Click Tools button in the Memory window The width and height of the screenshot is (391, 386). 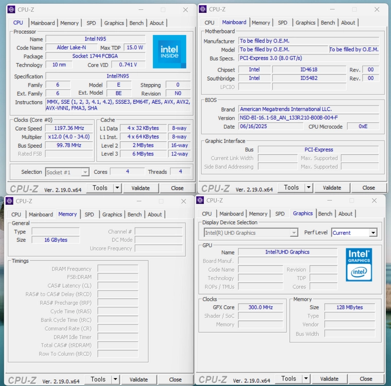click(x=98, y=379)
